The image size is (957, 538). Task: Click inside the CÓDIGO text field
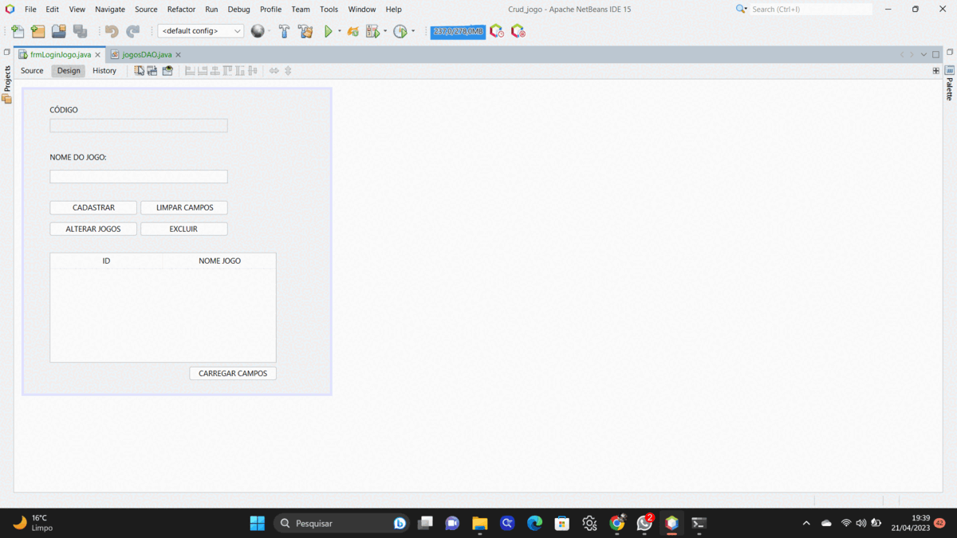click(138, 125)
